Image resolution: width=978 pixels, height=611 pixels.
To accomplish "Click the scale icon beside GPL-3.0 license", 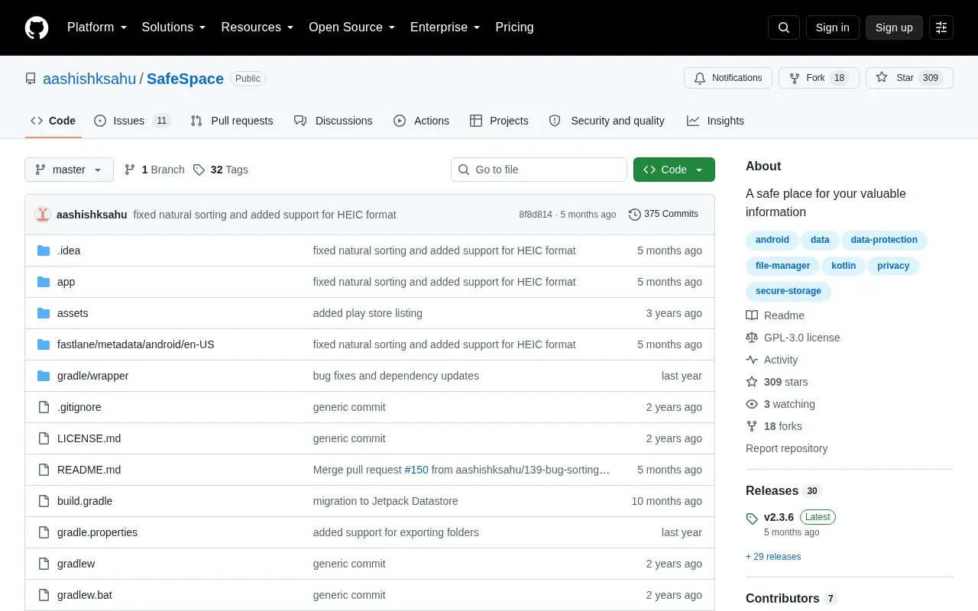I will pos(752,338).
